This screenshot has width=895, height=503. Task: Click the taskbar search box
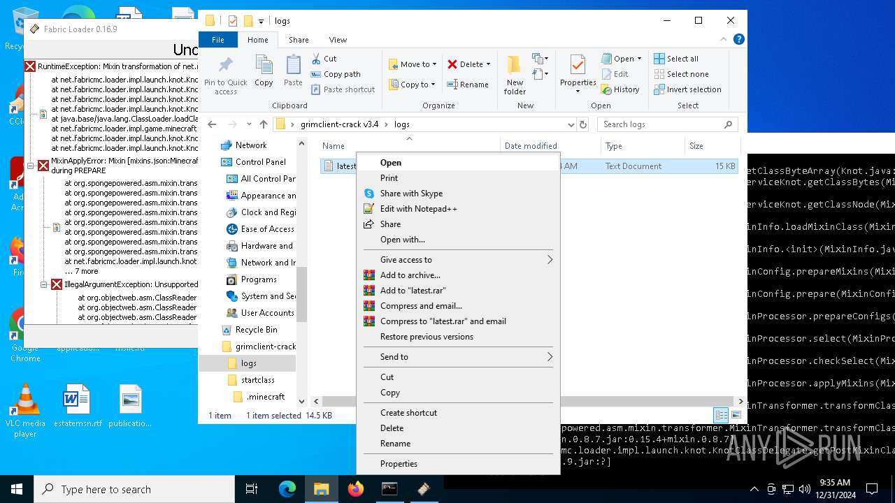(134, 489)
